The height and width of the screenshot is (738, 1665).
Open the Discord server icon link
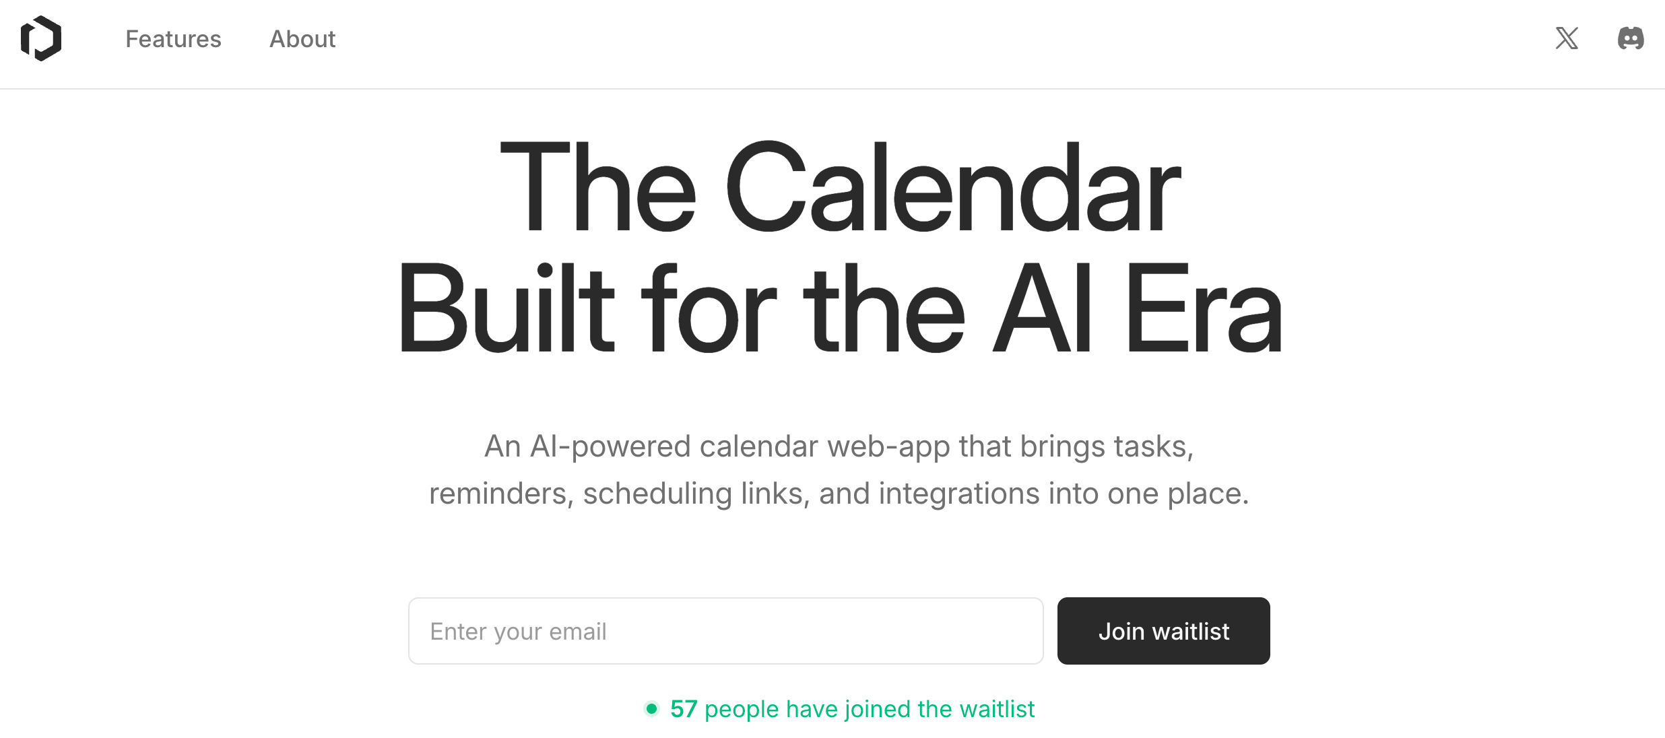(x=1631, y=38)
